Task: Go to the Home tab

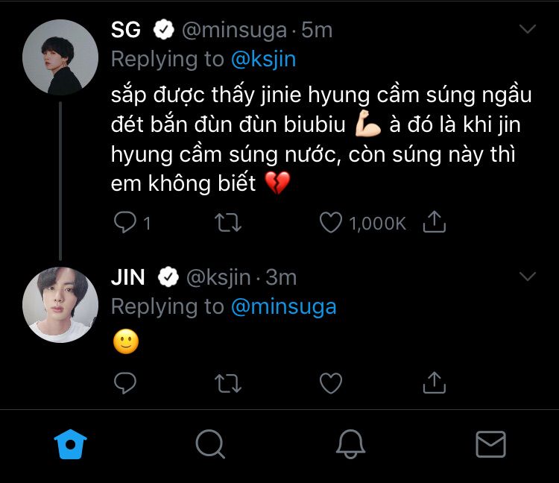Action: click(x=71, y=444)
